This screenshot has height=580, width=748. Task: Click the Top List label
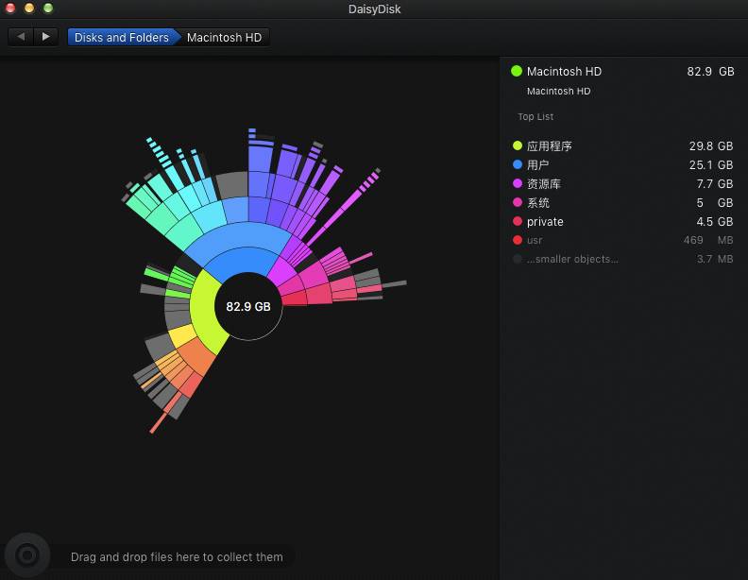(535, 116)
